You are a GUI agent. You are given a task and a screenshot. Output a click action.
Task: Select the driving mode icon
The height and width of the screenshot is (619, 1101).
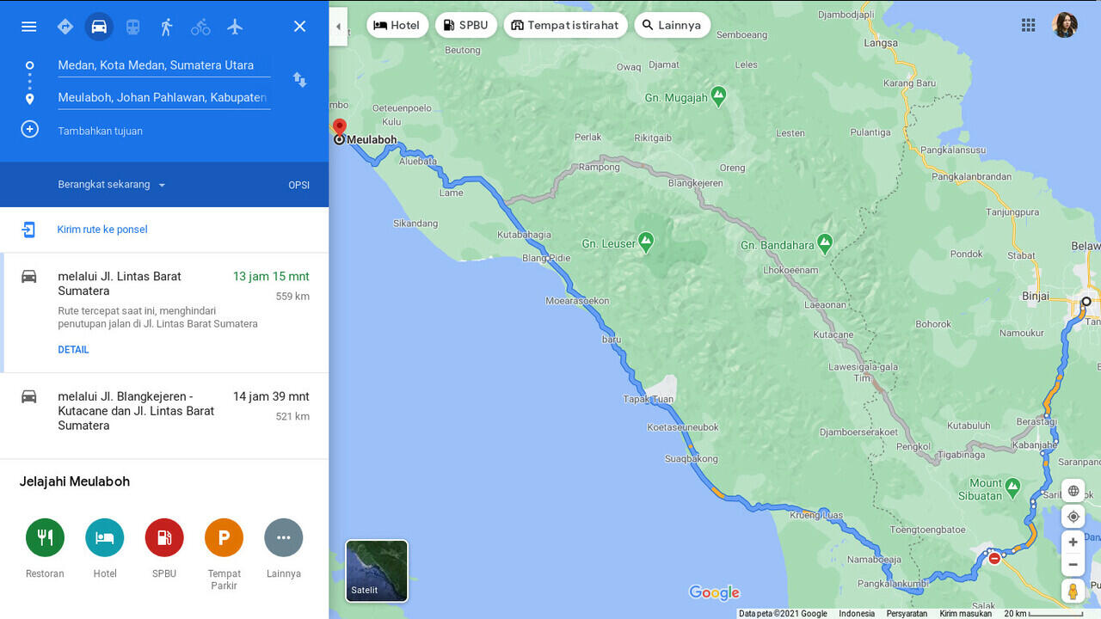(99, 27)
